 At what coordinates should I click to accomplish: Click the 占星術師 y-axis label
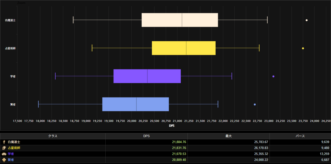pyautogui.click(x=10, y=48)
